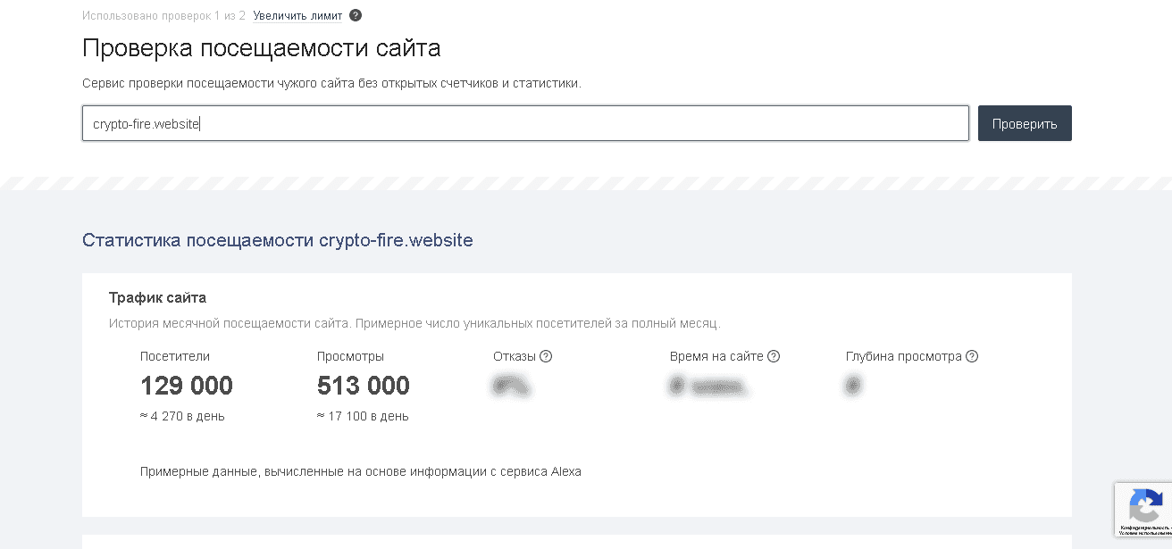Open tooltip for Время на сайте help icon

tap(774, 356)
